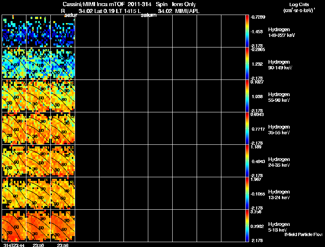
Task: View the 13-24 keV image at 23:56
Action: pos(63,193)
